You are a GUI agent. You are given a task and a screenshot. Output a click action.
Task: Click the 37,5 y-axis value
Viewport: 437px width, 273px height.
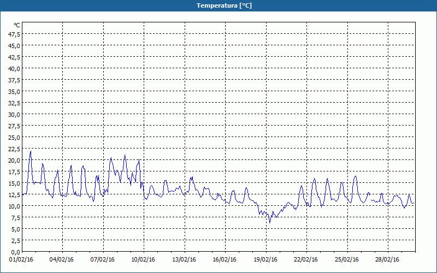tap(14, 80)
